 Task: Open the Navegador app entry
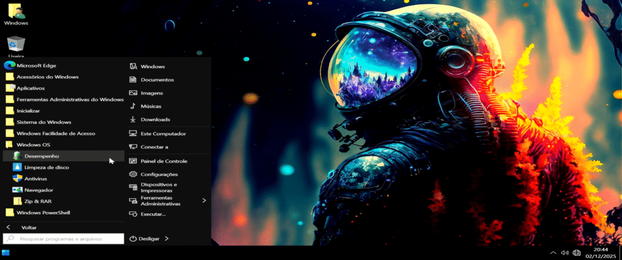click(x=38, y=190)
